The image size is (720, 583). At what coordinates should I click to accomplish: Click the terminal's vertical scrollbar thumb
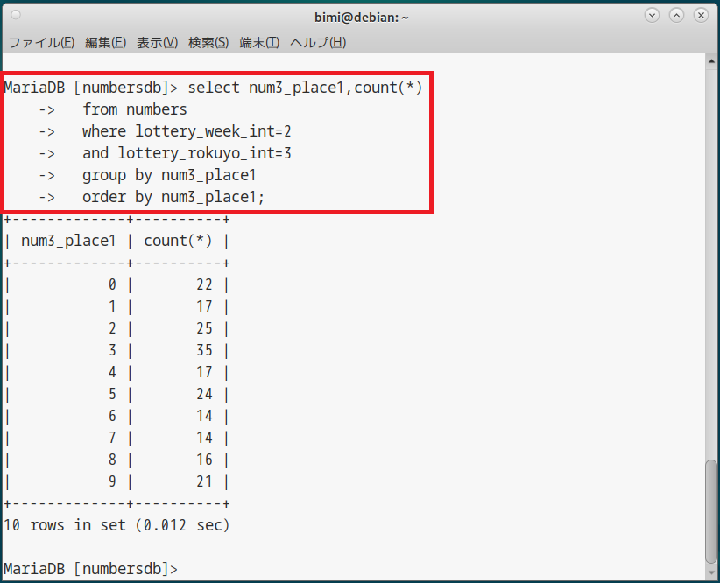click(x=711, y=510)
